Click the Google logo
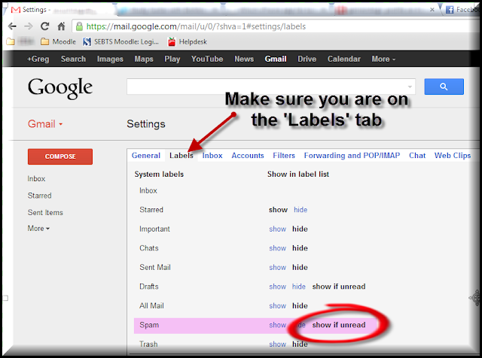 tap(60, 88)
